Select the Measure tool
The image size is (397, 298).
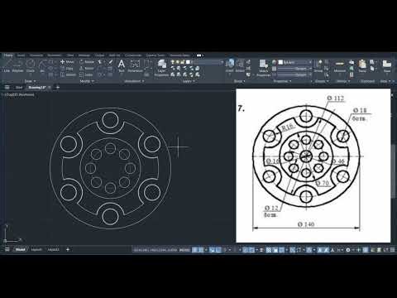[340, 65]
